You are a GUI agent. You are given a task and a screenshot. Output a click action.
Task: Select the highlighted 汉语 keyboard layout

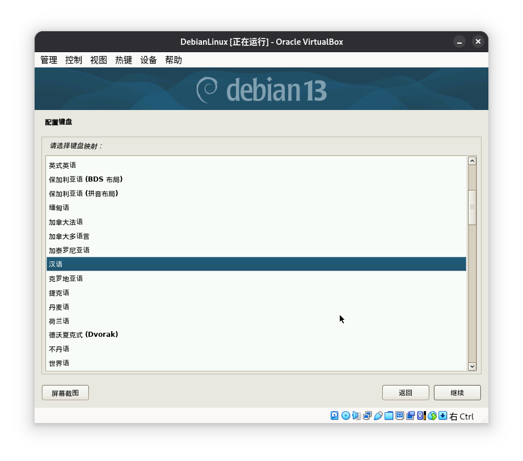(256, 264)
